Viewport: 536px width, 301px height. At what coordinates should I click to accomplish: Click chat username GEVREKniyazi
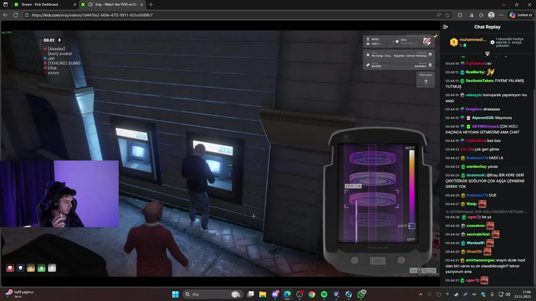pos(485,126)
